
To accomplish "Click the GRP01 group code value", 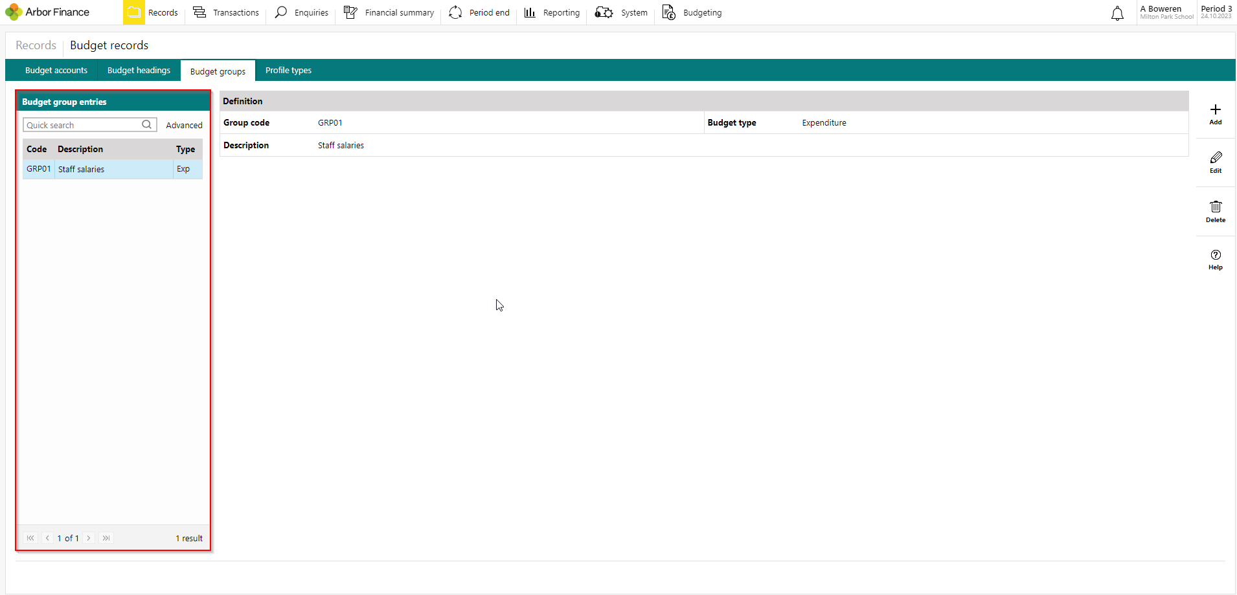I will point(330,122).
